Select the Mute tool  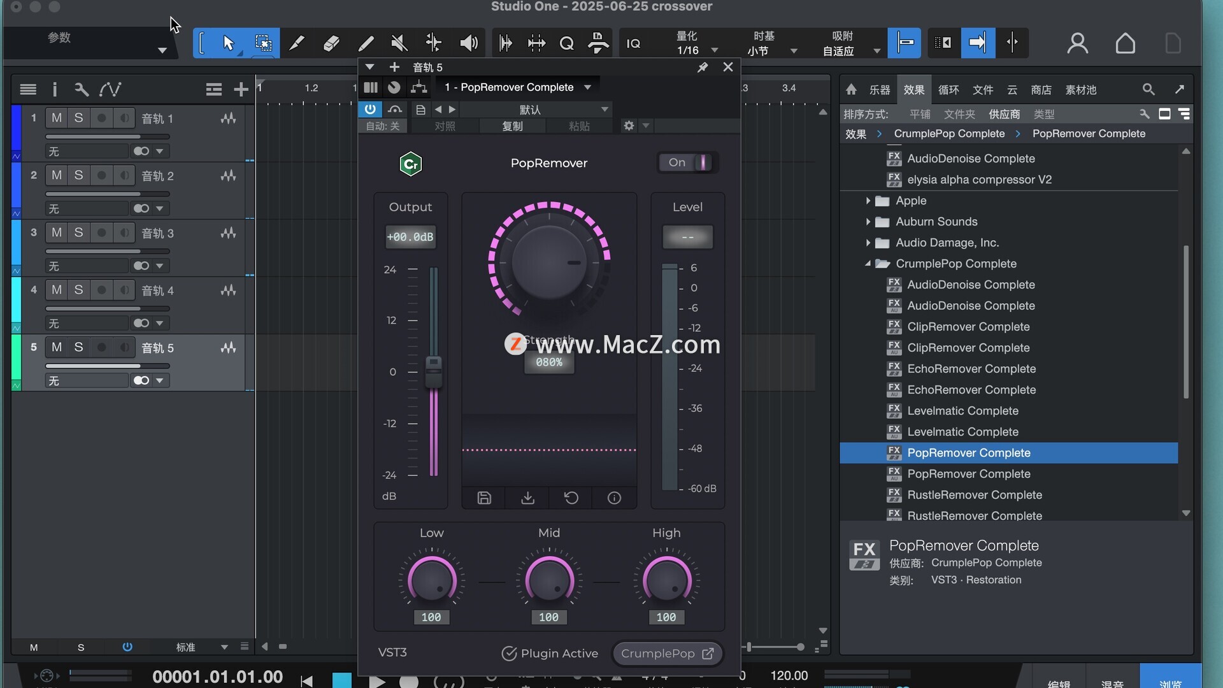pyautogui.click(x=399, y=43)
